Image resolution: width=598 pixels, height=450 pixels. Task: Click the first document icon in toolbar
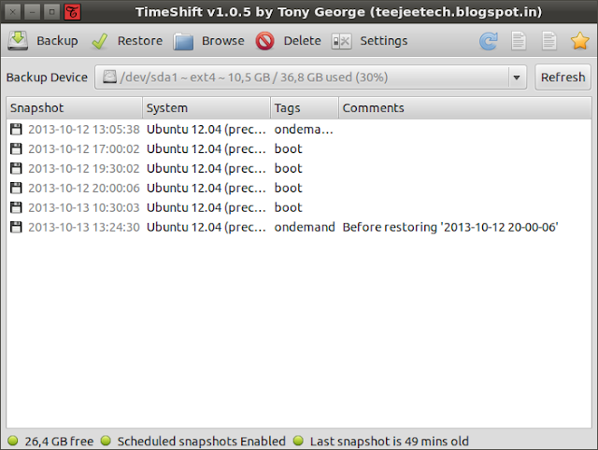(519, 41)
